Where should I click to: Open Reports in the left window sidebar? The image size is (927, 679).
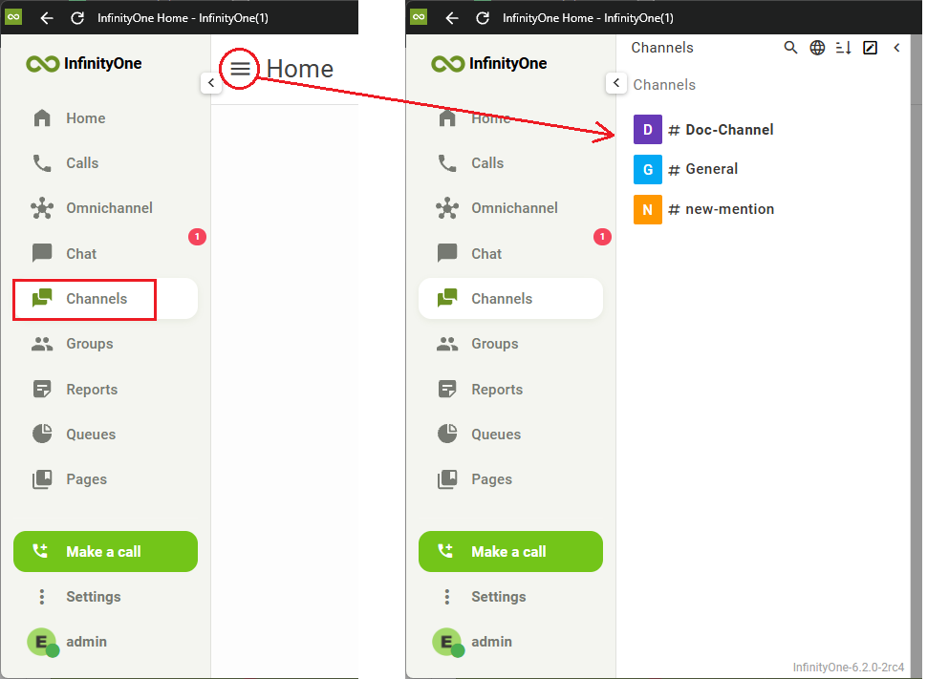click(105, 390)
